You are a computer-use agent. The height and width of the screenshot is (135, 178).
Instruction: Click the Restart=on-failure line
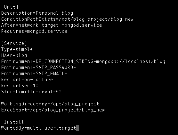(x=27, y=80)
